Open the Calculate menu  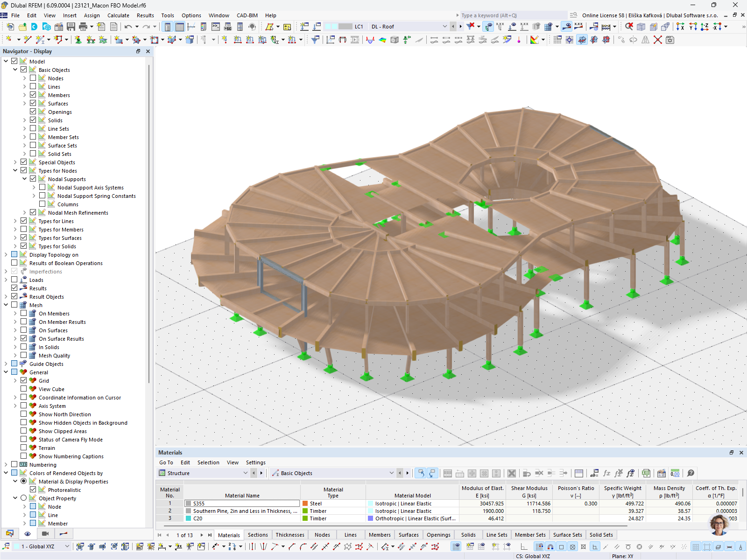[x=118, y=15]
